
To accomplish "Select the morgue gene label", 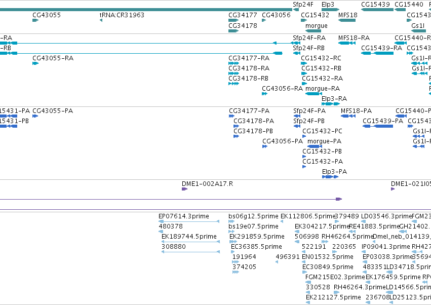I will point(317,25).
